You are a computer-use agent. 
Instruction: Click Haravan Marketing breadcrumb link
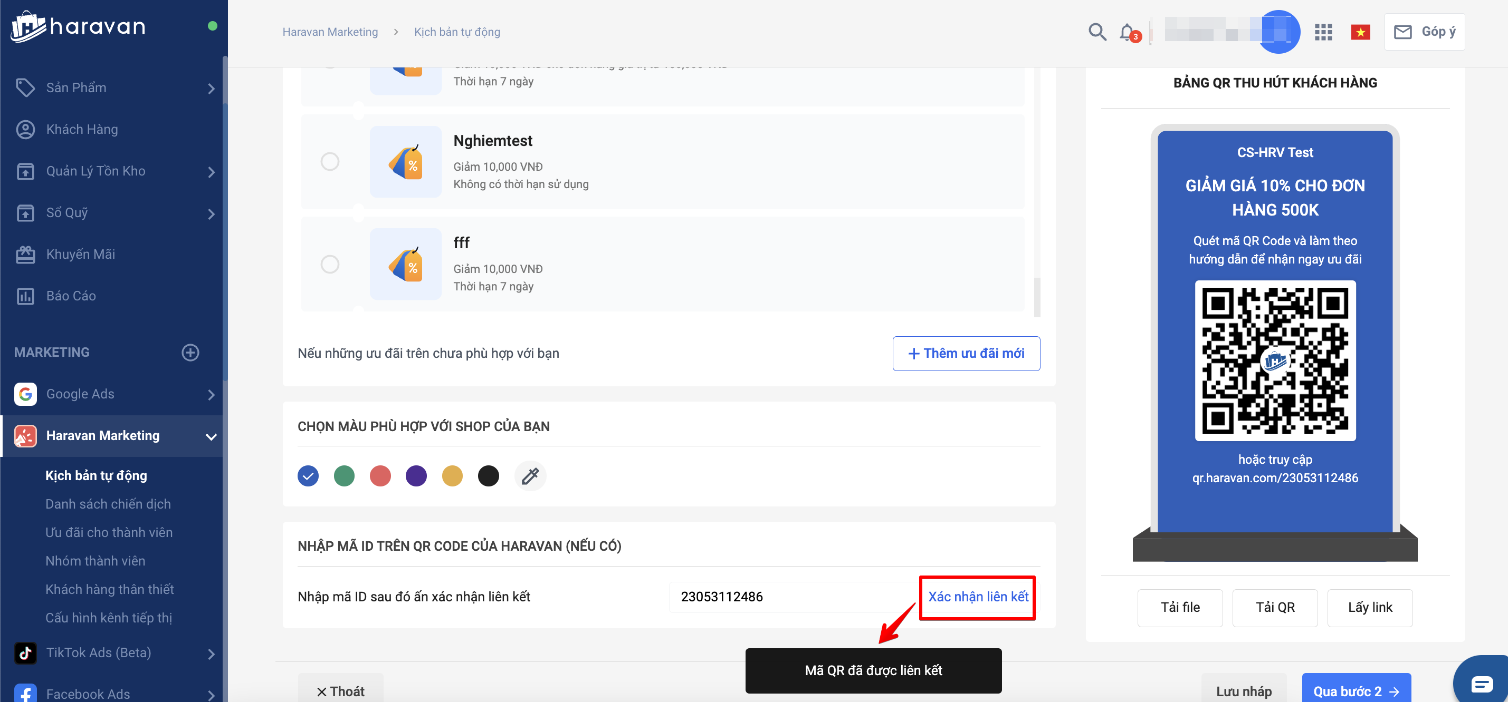[330, 32]
